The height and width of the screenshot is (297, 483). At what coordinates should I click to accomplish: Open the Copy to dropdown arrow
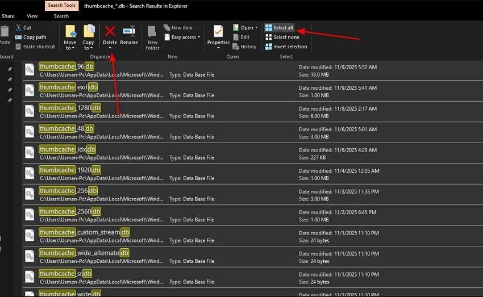(91, 48)
